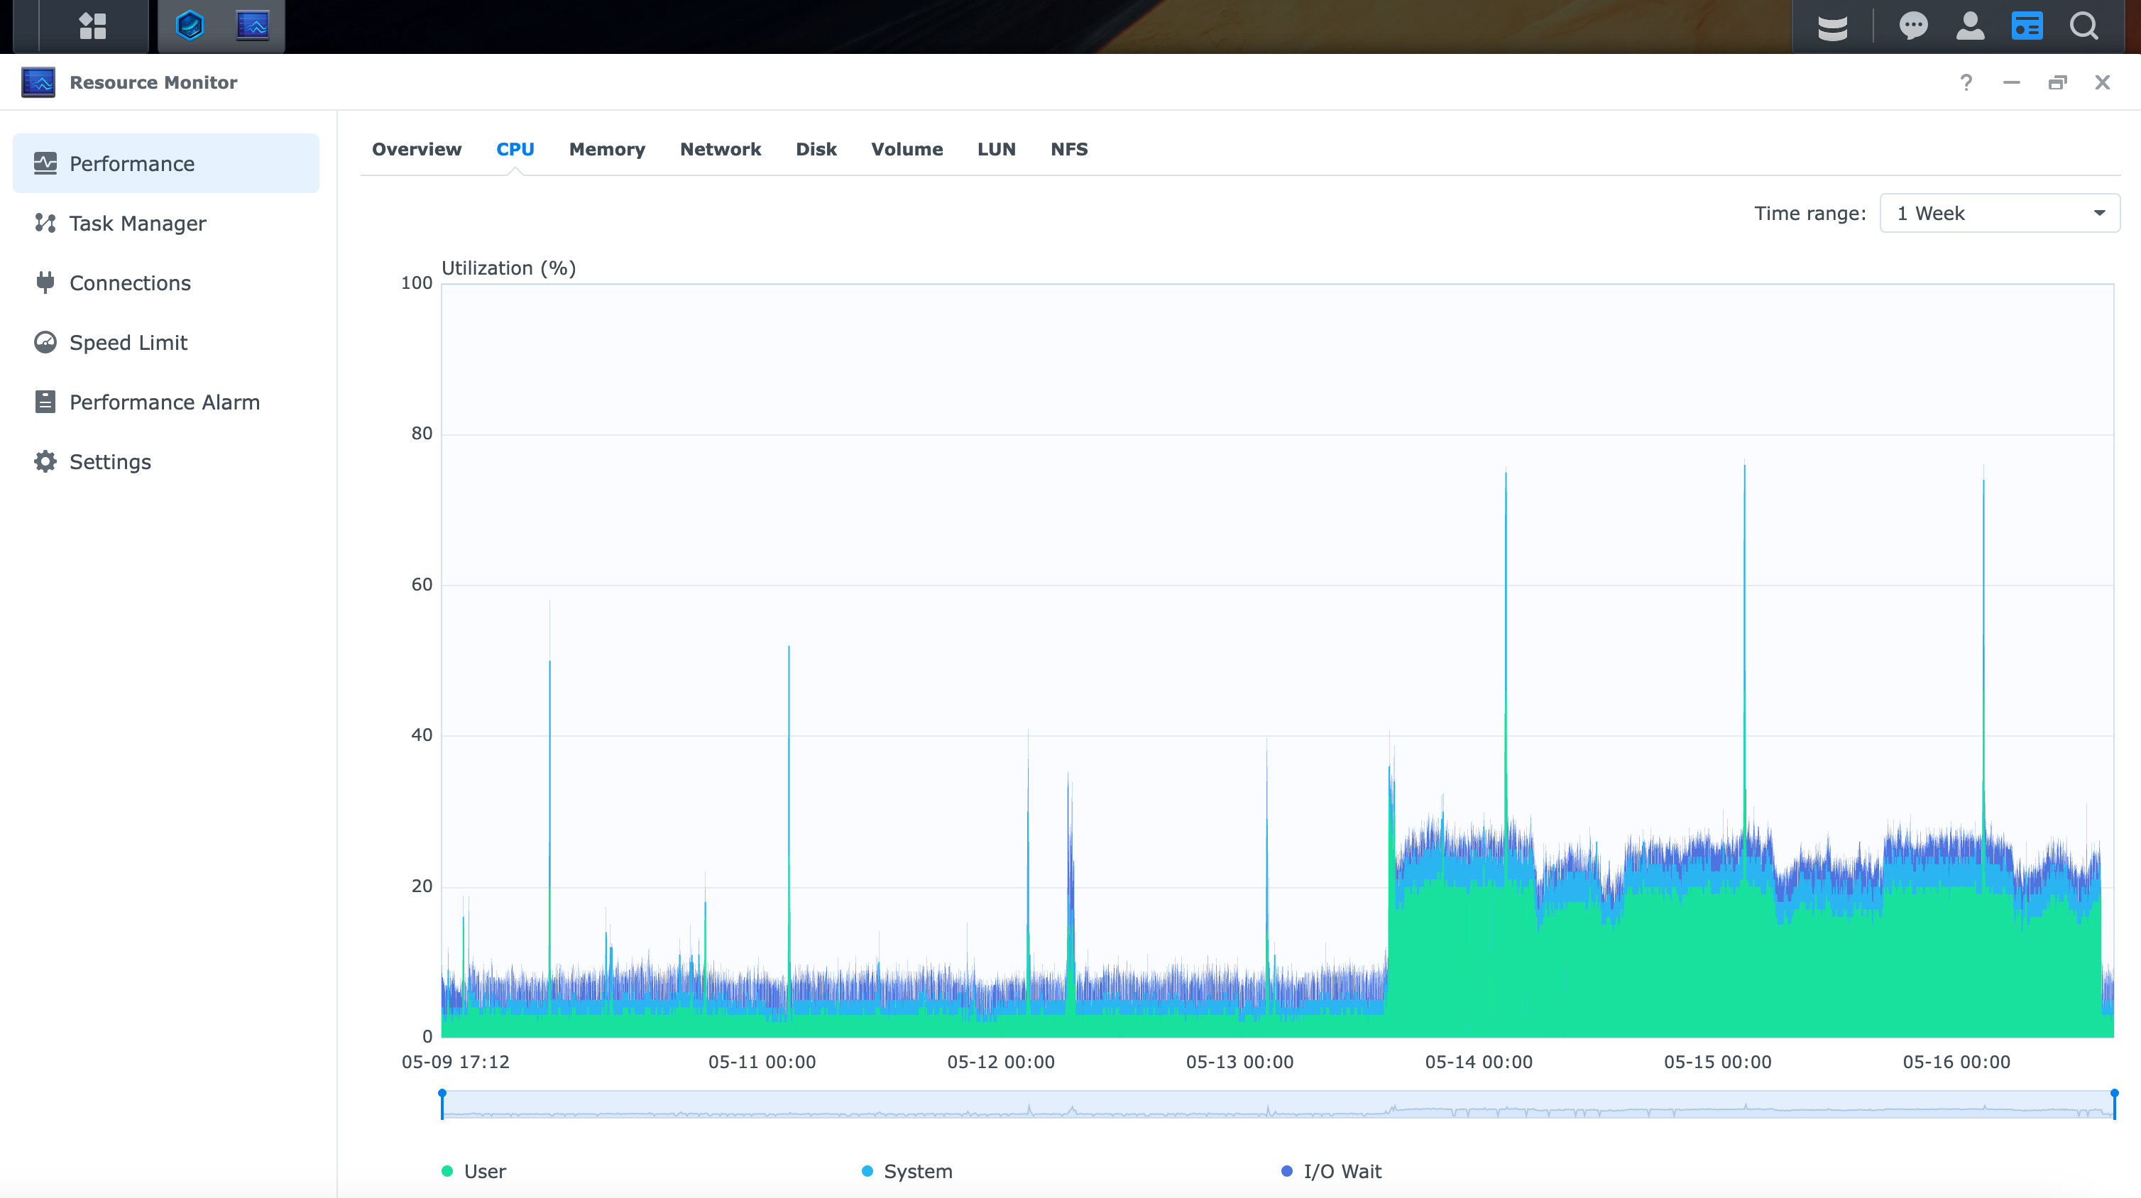Open the Main Menu grid icon
This screenshot has width=2141, height=1198.
(x=92, y=26)
